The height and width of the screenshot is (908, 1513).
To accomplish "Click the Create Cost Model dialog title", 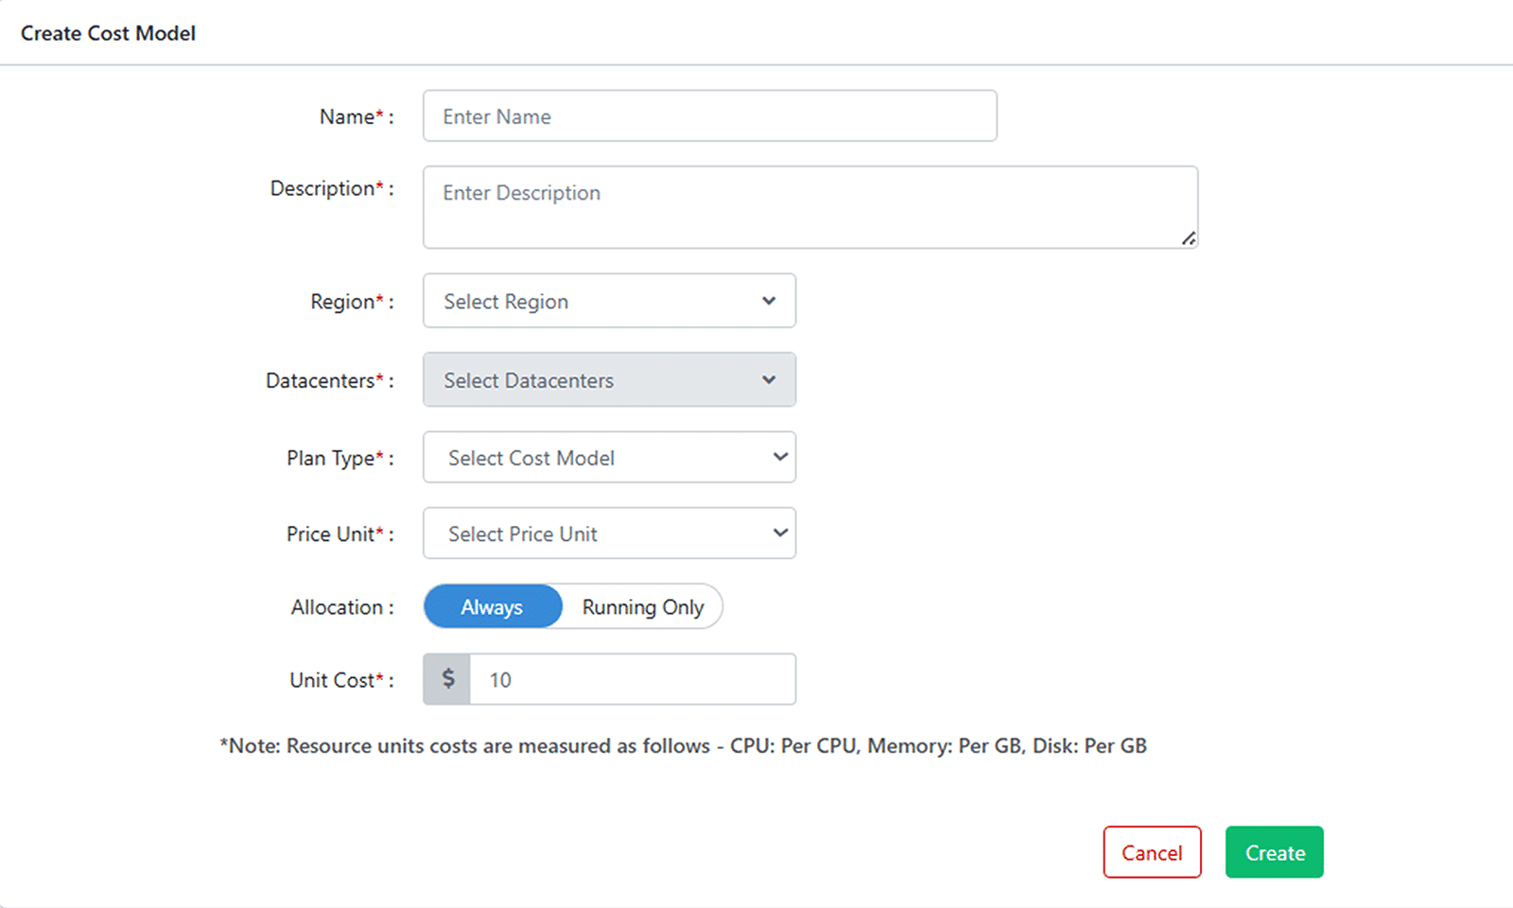I will (108, 33).
